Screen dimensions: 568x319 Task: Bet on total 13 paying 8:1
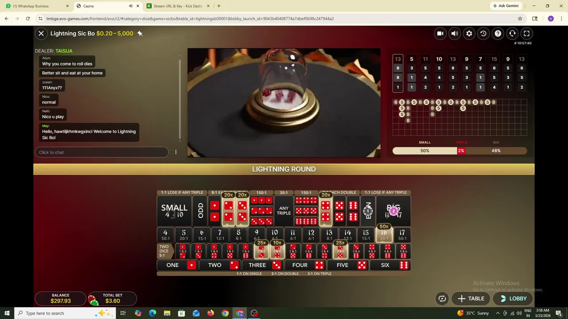pos(329,235)
